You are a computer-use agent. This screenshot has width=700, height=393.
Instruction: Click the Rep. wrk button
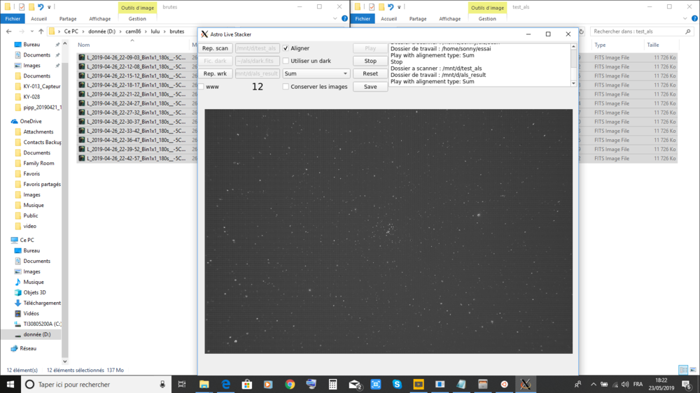(215, 73)
